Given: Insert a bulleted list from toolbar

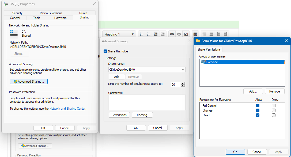Looking at the screenshot, I should [x=149, y=34].
